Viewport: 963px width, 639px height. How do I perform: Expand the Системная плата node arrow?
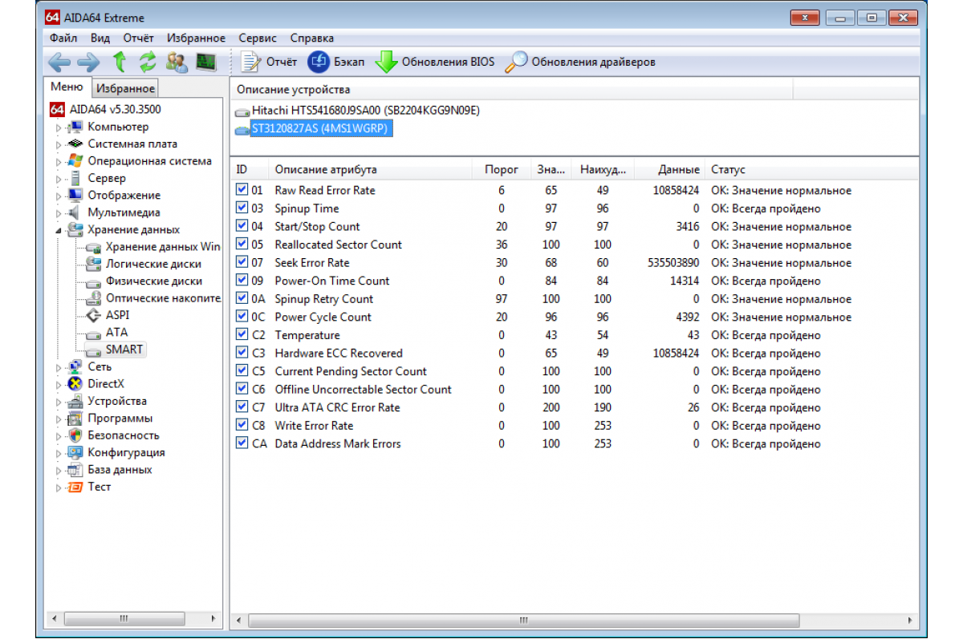click(x=58, y=144)
